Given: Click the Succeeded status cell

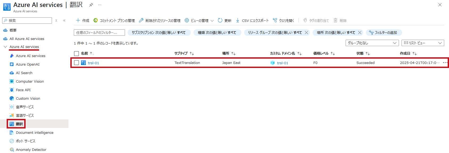Looking at the screenshot, I should (366, 63).
